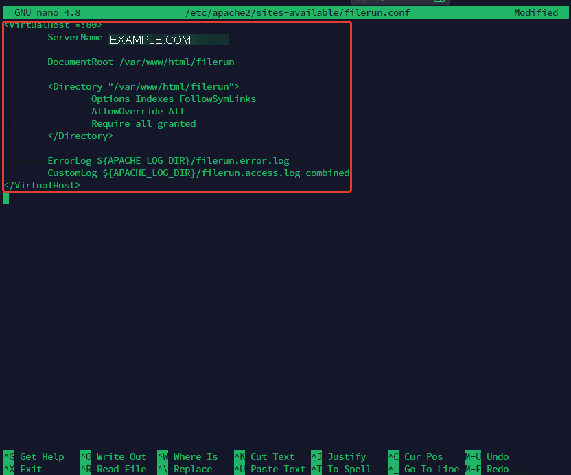Click To Spell to run spell check

coord(349,469)
